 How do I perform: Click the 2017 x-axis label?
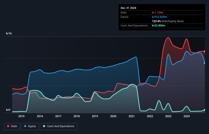58,116
